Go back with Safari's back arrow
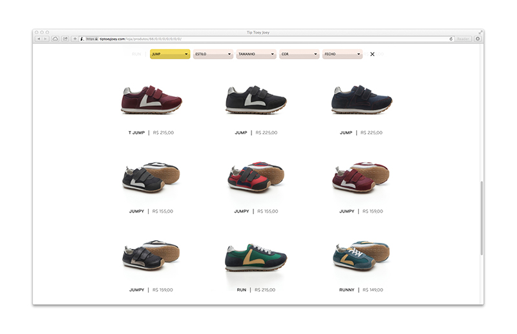This screenshot has width=517, height=334. [x=38, y=39]
